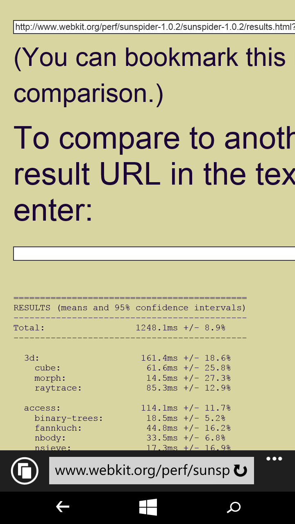Viewport: 295px width, 524px height.
Task: Open the three-dots more menu
Action: [x=274, y=458]
